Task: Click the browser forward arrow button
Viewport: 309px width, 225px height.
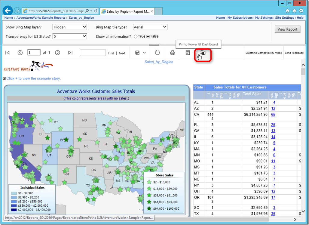Action: click(17, 11)
